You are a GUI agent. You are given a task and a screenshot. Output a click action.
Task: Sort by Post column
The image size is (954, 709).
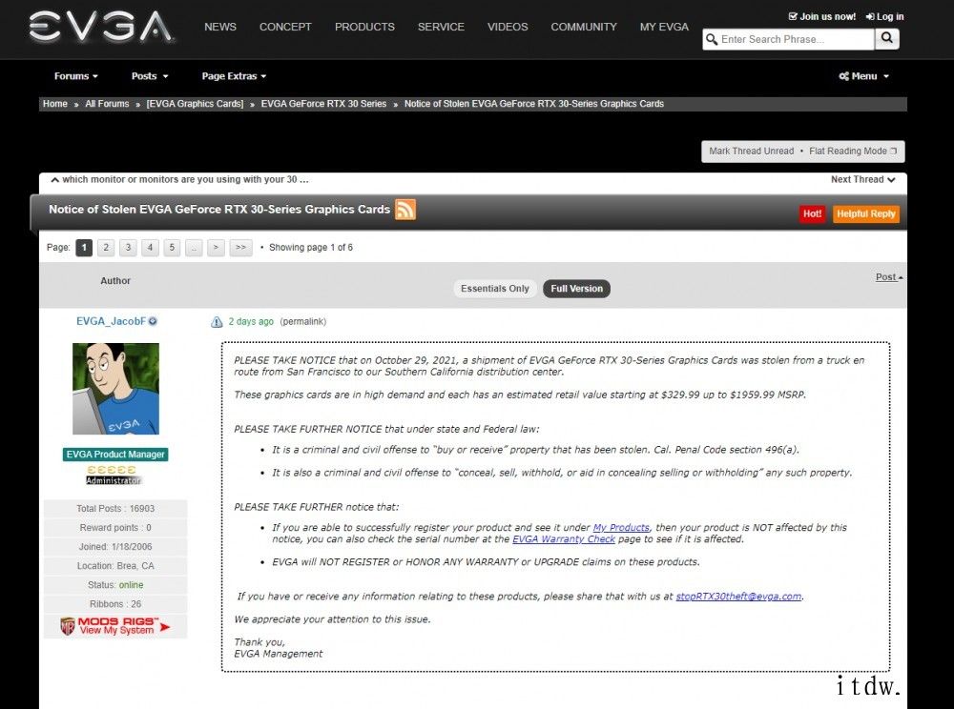(x=889, y=277)
